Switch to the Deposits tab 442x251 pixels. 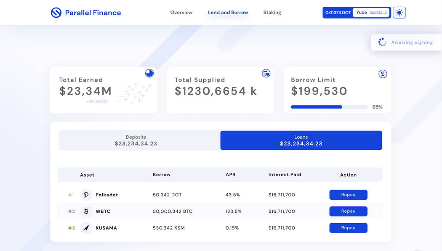pos(139,140)
